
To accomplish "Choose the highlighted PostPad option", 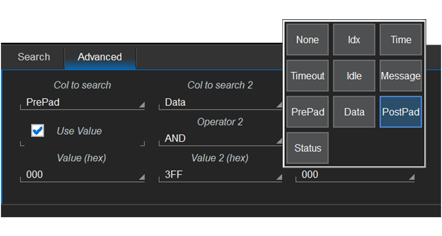I will pos(401,112).
